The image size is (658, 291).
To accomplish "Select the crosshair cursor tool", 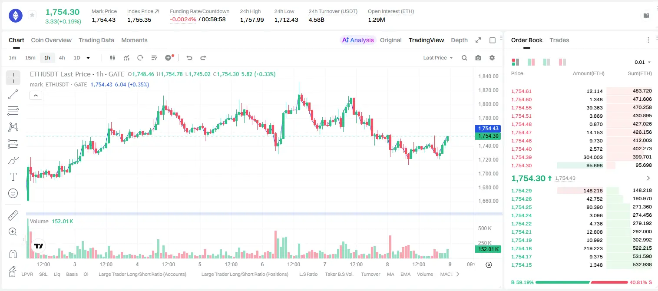I will [13, 78].
